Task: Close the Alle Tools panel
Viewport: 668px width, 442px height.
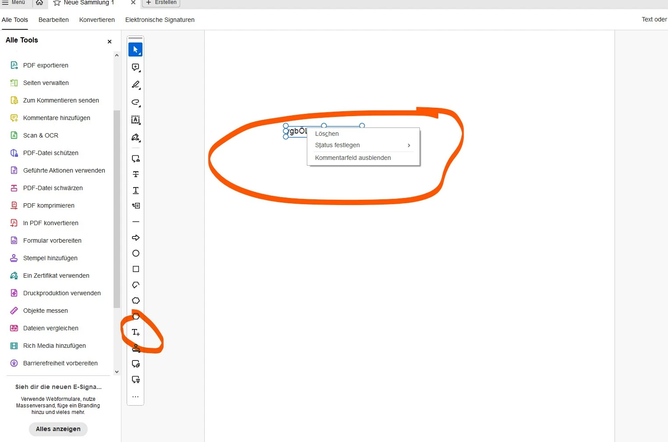Action: pyautogui.click(x=110, y=42)
